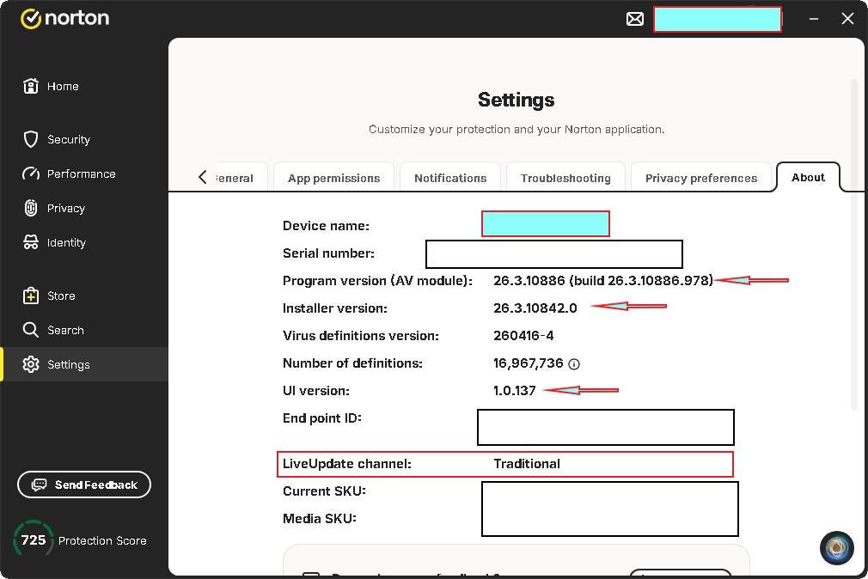Click the Send Feedback button
Image resolution: width=868 pixels, height=579 pixels.
84,485
